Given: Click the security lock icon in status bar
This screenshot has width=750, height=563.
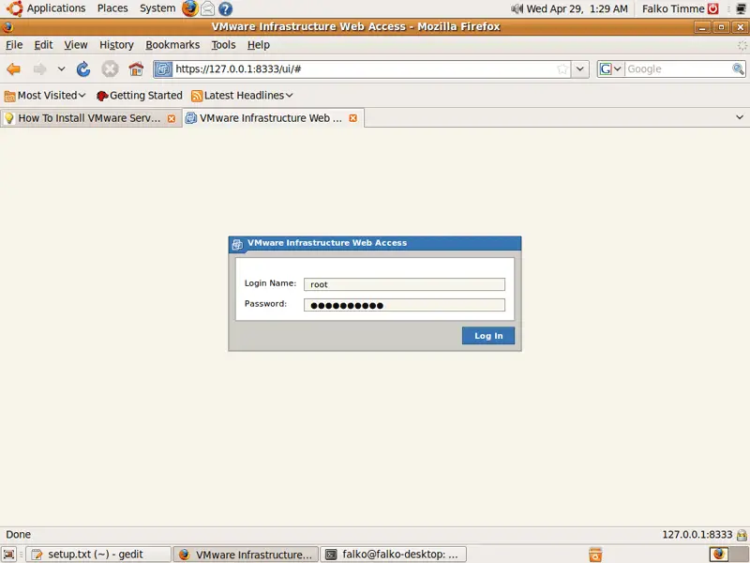Looking at the screenshot, I should [x=742, y=535].
